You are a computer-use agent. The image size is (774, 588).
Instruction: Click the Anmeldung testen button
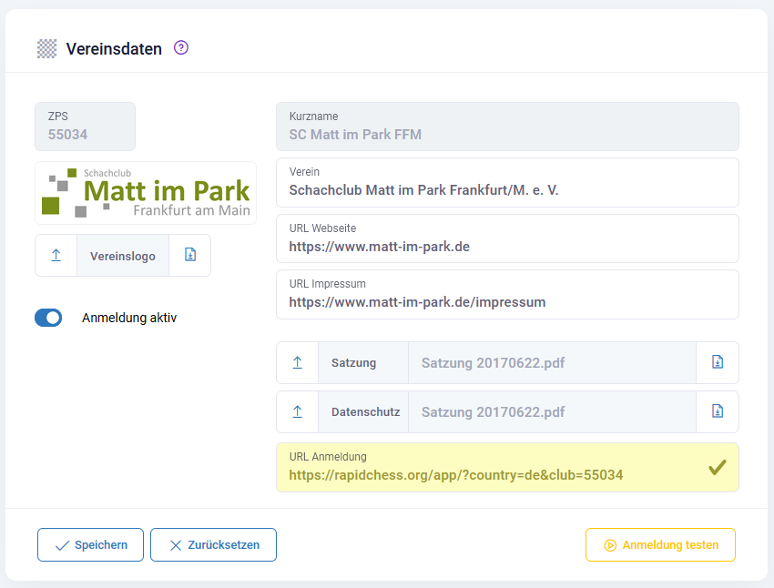pyautogui.click(x=660, y=545)
